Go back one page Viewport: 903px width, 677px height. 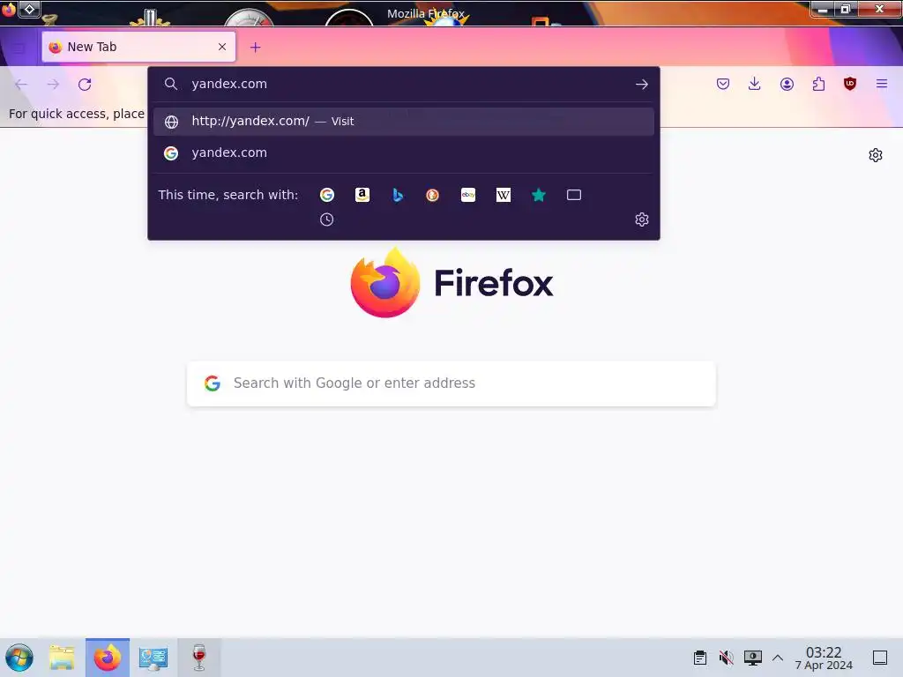pyautogui.click(x=21, y=85)
